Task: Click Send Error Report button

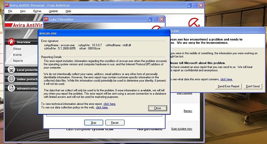Action: 228,86
